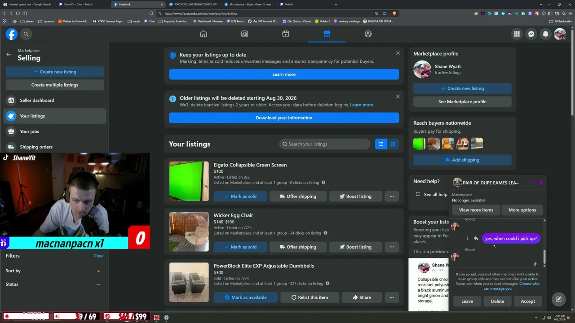Open Facebook search magnifier
Image resolution: width=575 pixels, height=323 pixels.
(26, 34)
